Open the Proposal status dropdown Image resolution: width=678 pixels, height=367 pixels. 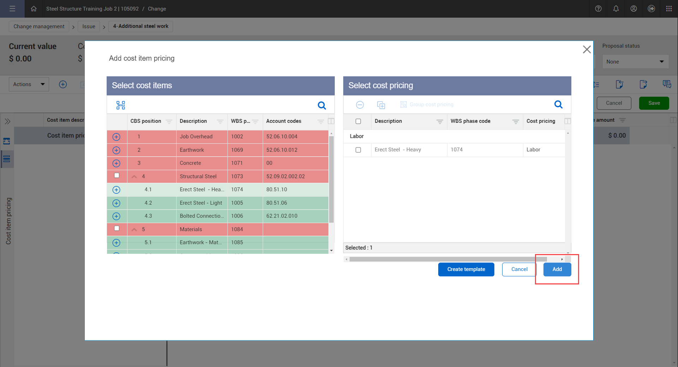635,62
